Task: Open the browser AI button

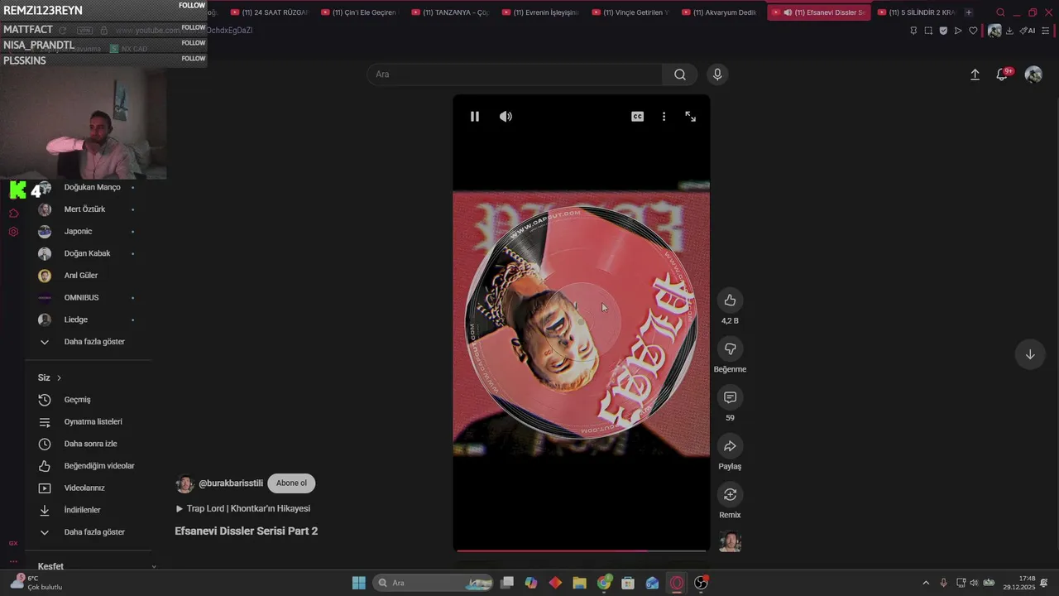Action: tap(1028, 31)
